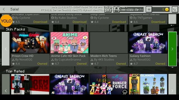Add coins with the plus button
The width and height of the screenshot is (179, 100).
point(149,9)
